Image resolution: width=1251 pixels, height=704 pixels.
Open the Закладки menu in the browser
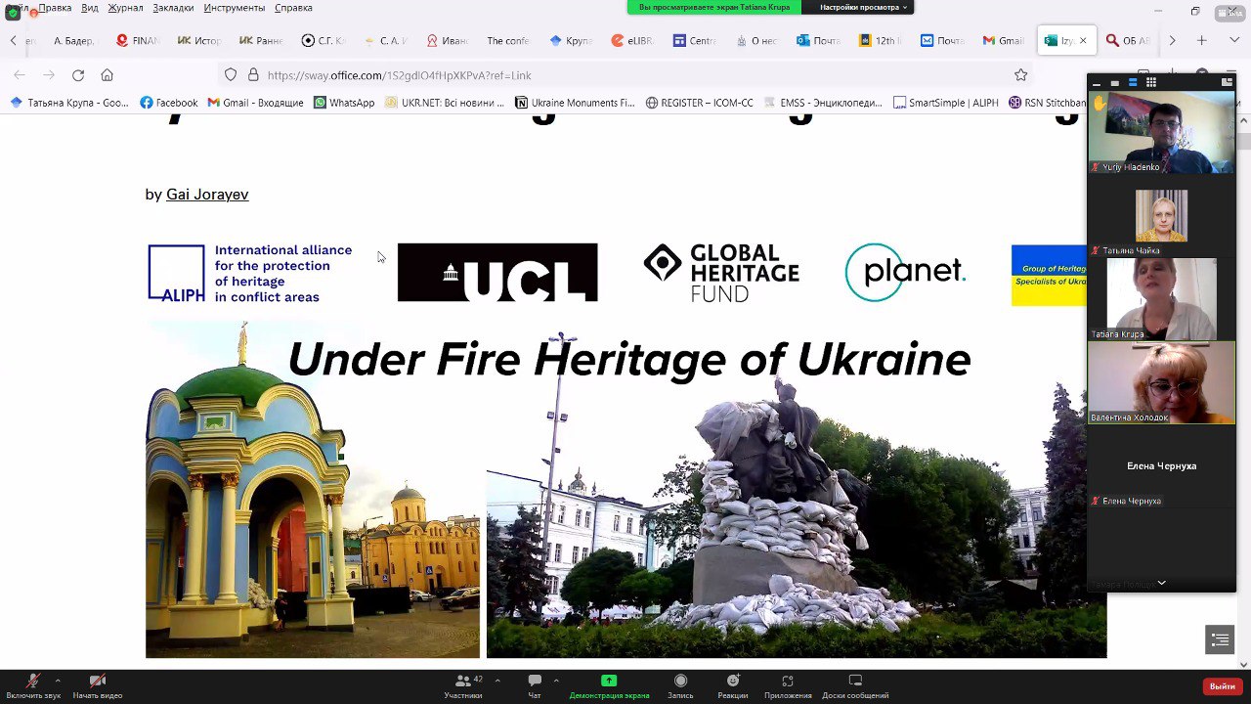tap(173, 8)
